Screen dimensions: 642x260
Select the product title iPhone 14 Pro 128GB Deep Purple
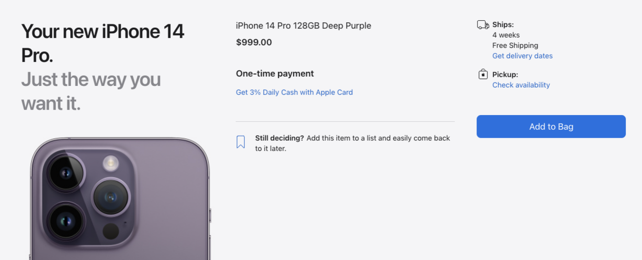pos(303,26)
